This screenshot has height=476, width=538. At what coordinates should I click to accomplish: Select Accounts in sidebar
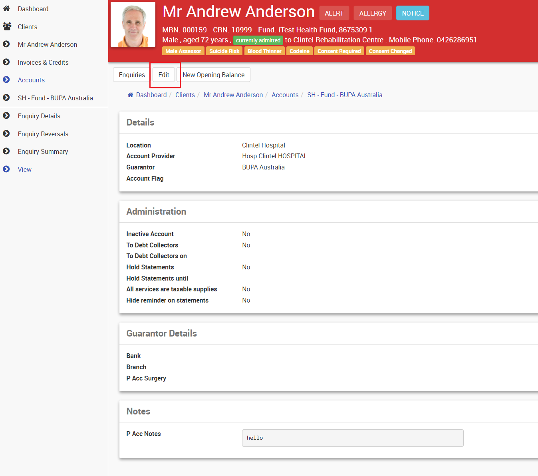(31, 80)
